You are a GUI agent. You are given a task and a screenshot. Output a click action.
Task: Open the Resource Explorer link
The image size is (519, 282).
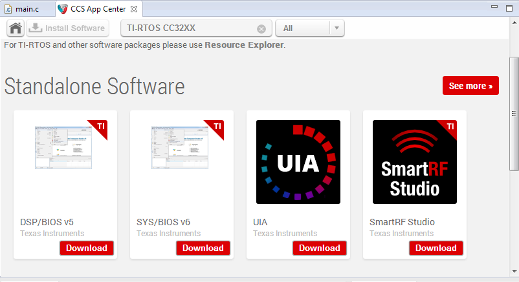click(x=244, y=45)
